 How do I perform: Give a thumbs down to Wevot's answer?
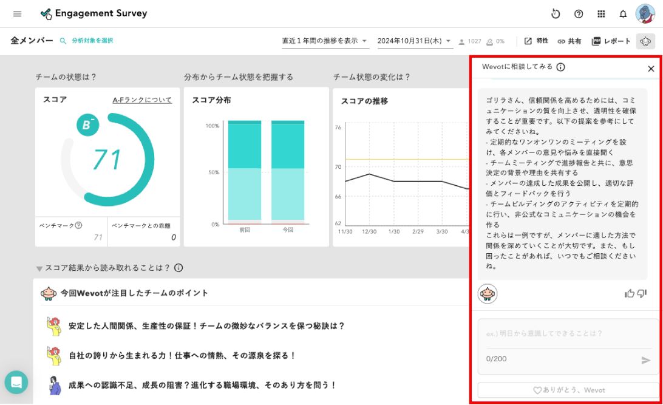pyautogui.click(x=642, y=292)
